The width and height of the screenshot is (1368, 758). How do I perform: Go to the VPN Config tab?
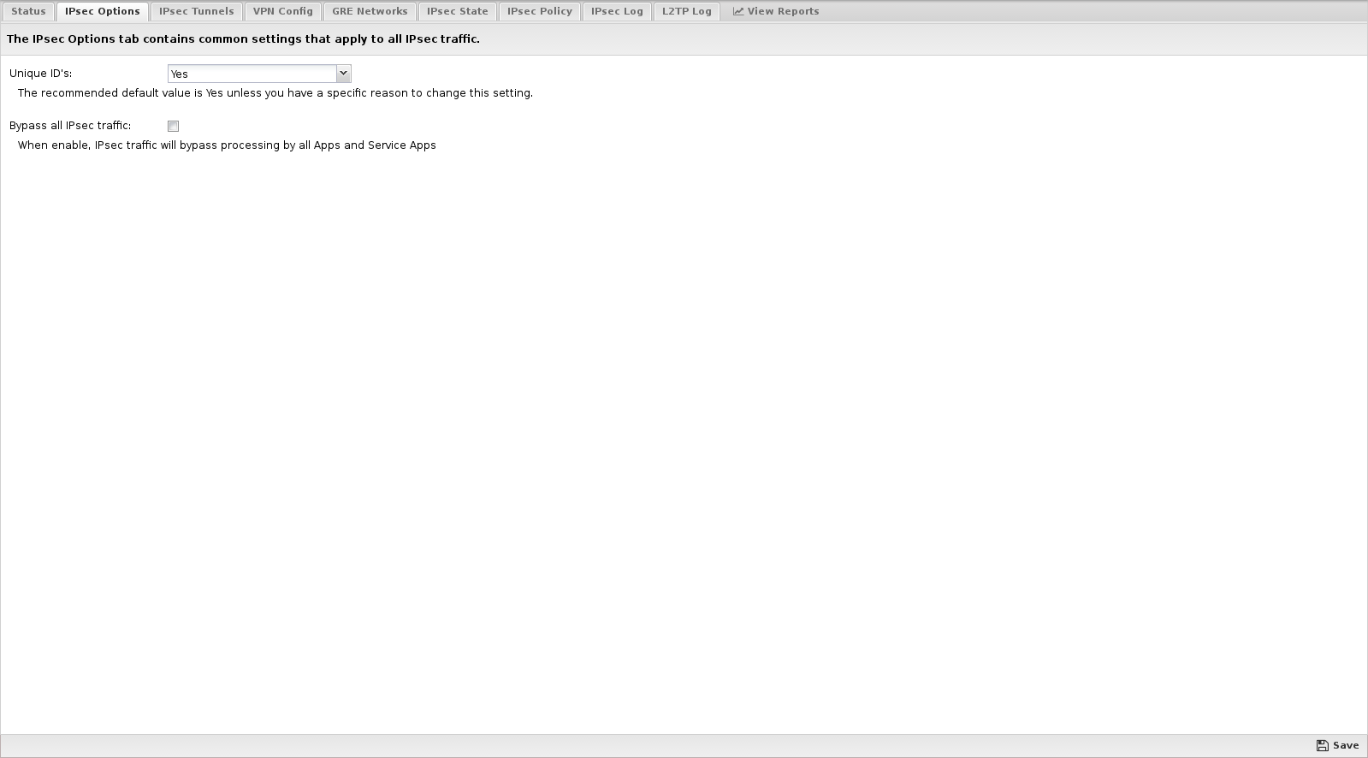[282, 11]
